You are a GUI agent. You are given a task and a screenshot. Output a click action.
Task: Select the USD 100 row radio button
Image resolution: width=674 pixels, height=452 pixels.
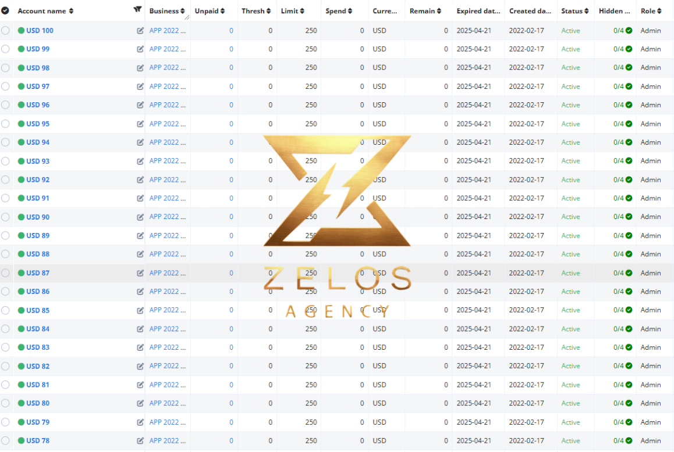pyautogui.click(x=5, y=30)
